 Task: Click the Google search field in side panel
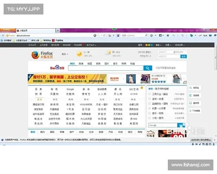163,125
